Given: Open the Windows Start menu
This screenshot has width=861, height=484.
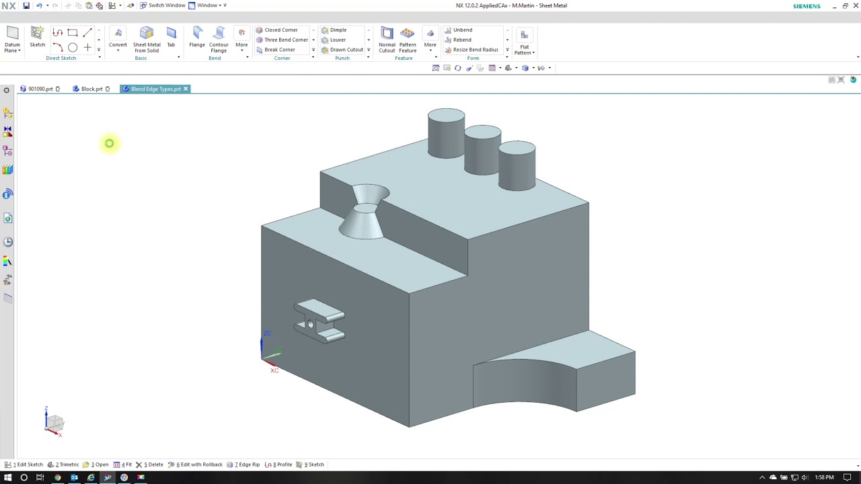Looking at the screenshot, I should tap(7, 477).
